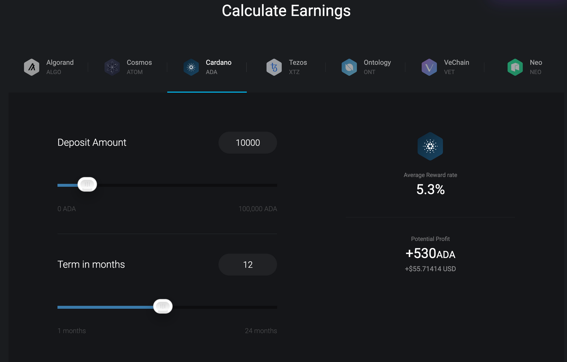Click the VeChain purple hexagon icon
The width and height of the screenshot is (567, 362).
[429, 67]
